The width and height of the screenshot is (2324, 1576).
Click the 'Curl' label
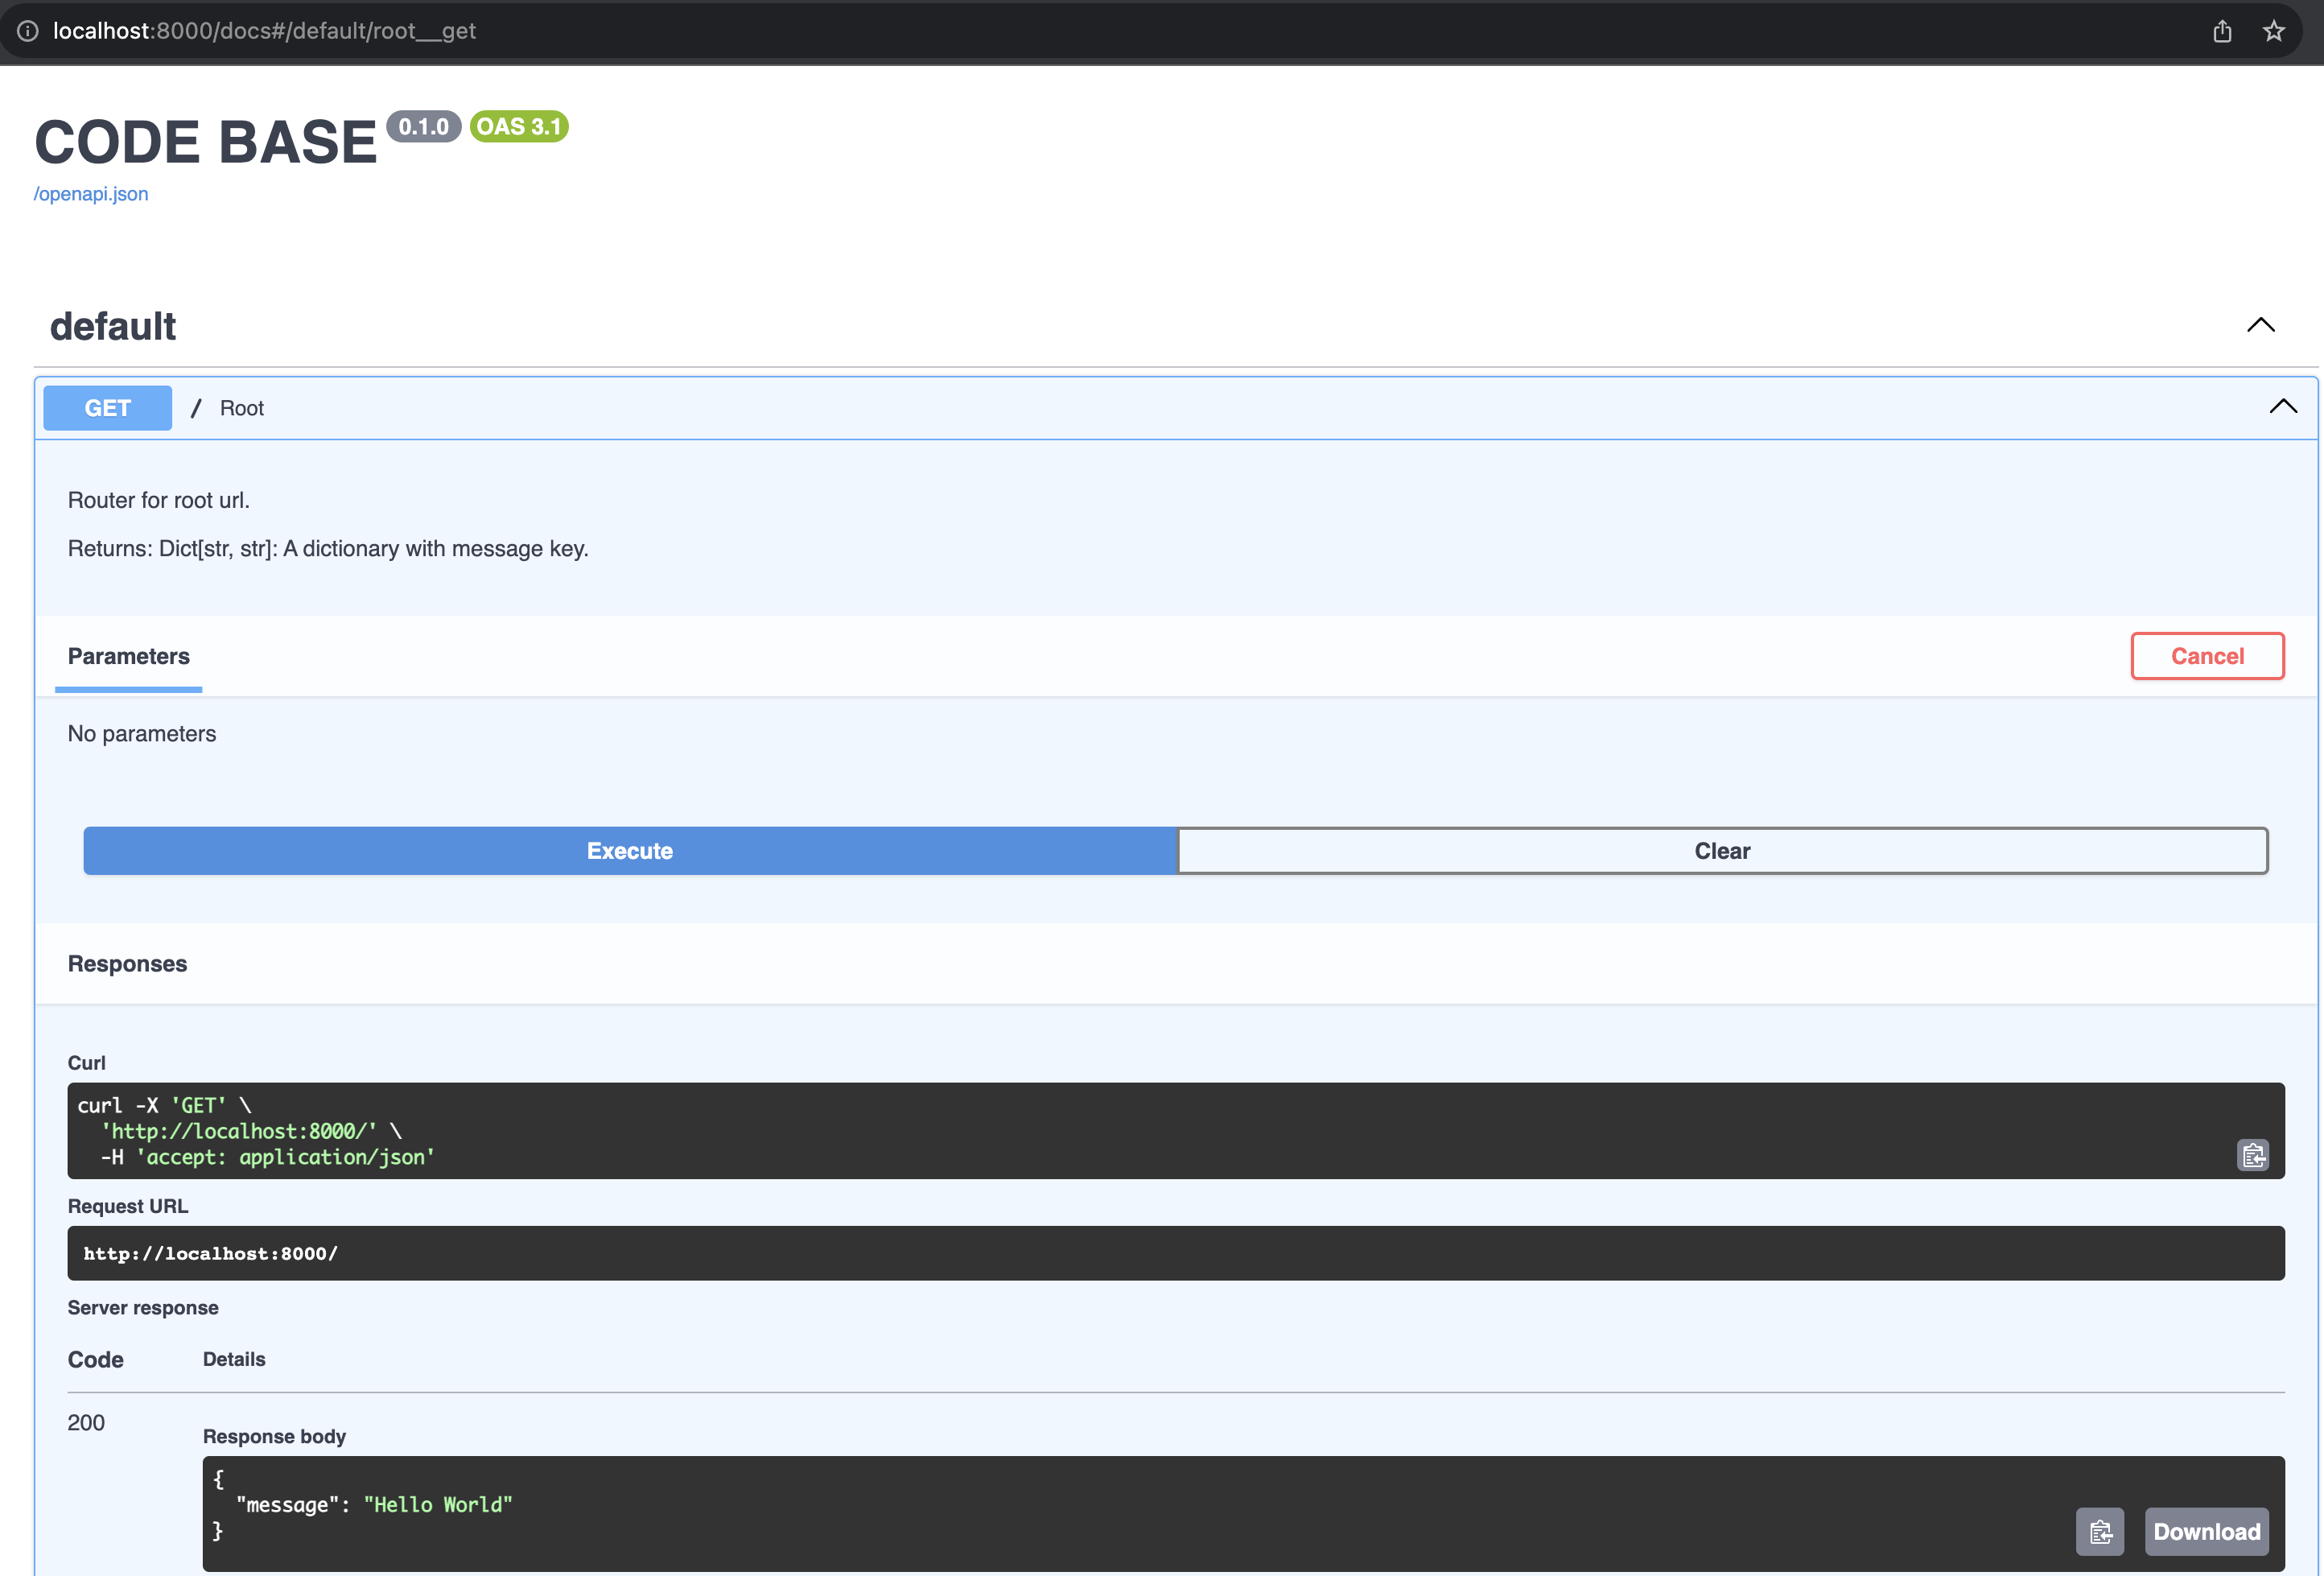pos(87,1062)
